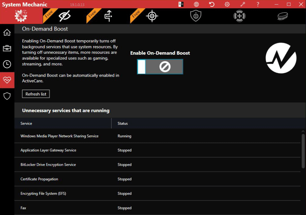Open the free signpost tool icon

[108, 16]
